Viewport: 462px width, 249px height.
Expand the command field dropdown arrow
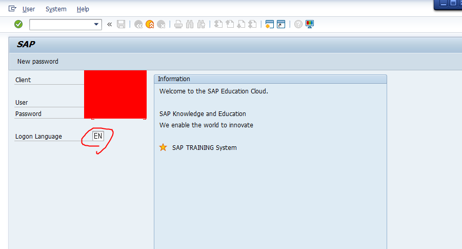96,24
